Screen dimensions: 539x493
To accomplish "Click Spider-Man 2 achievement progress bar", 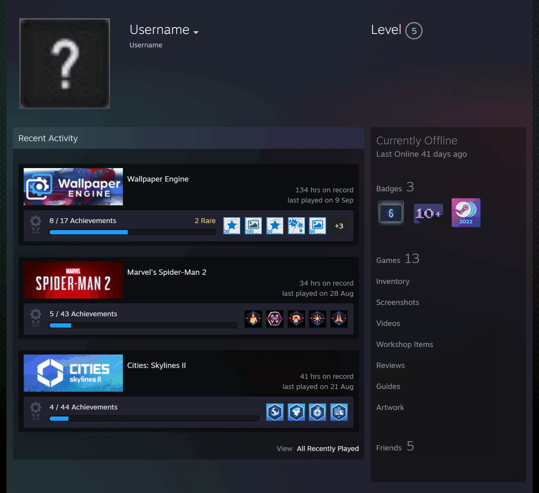I will click(143, 325).
